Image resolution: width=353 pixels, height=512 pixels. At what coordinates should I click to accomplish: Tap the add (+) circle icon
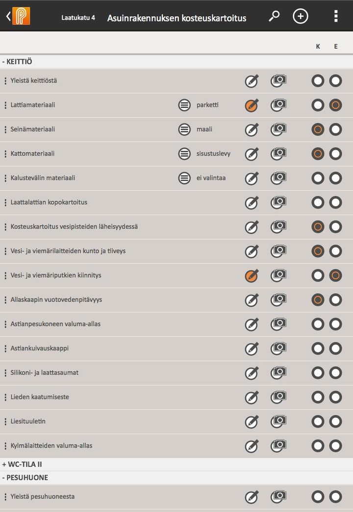(x=301, y=16)
